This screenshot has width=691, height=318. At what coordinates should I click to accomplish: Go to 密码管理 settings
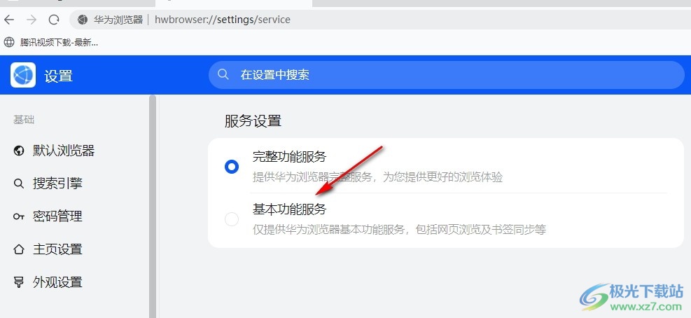click(x=57, y=216)
